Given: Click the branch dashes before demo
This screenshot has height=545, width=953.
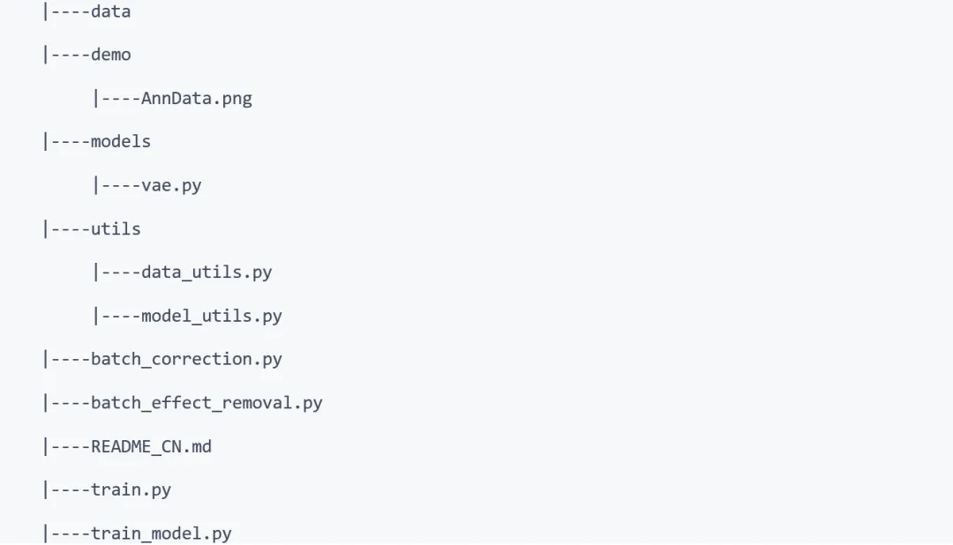Looking at the screenshot, I should click(69, 55).
